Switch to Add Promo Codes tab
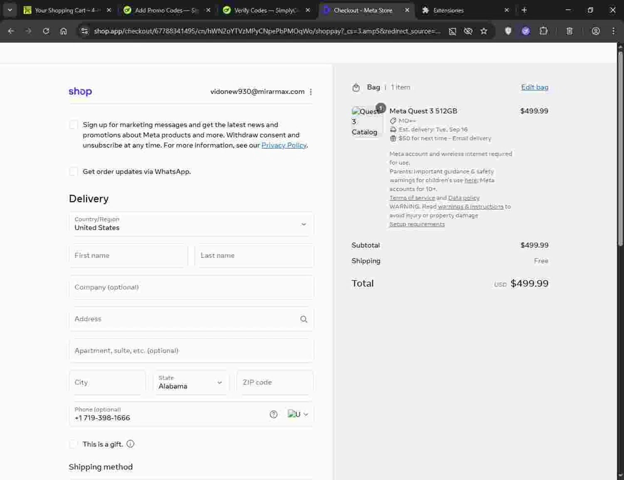 [166, 10]
